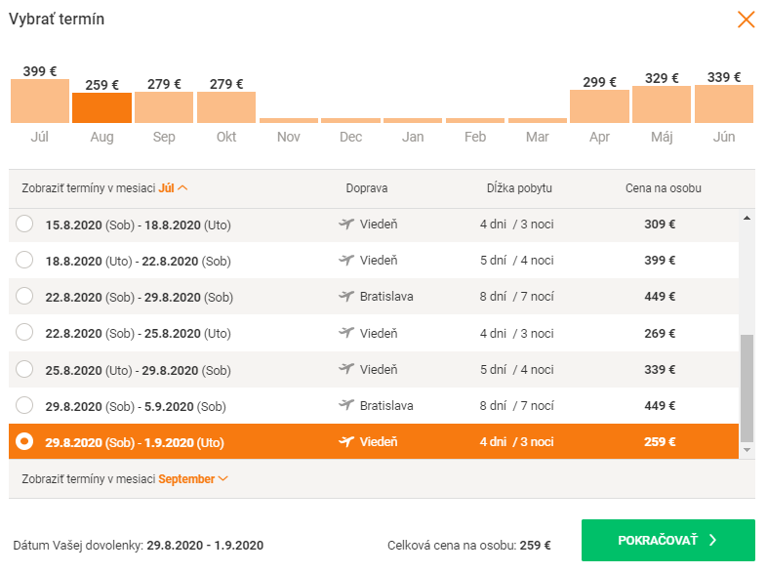This screenshot has width=767, height=573.
Task: Click scrollbar down arrow in the dates list
Action: [747, 450]
